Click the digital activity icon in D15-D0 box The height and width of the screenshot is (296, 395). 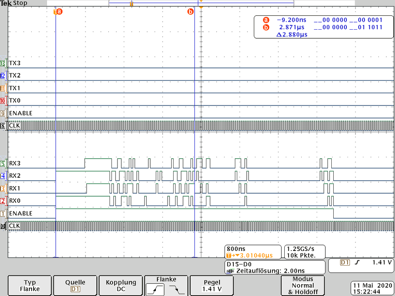pyautogui.click(x=229, y=270)
